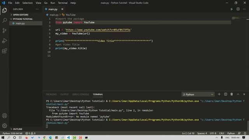Switch to the Output panel tab
The image size is (249, 140).
[x=64, y=94]
